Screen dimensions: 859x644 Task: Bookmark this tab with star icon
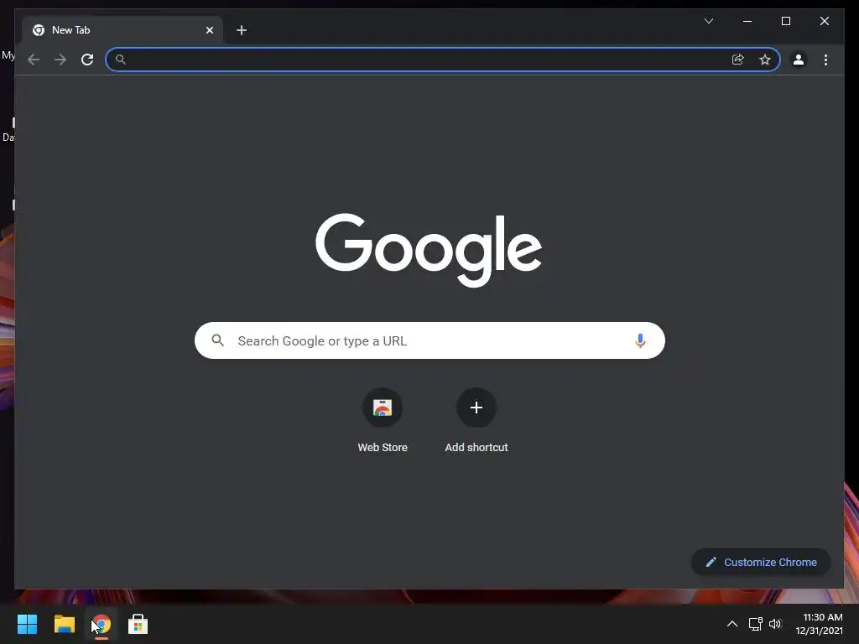point(765,60)
